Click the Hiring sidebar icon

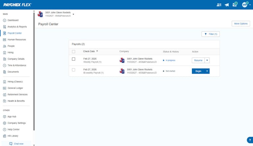pyautogui.click(x=4, y=52)
